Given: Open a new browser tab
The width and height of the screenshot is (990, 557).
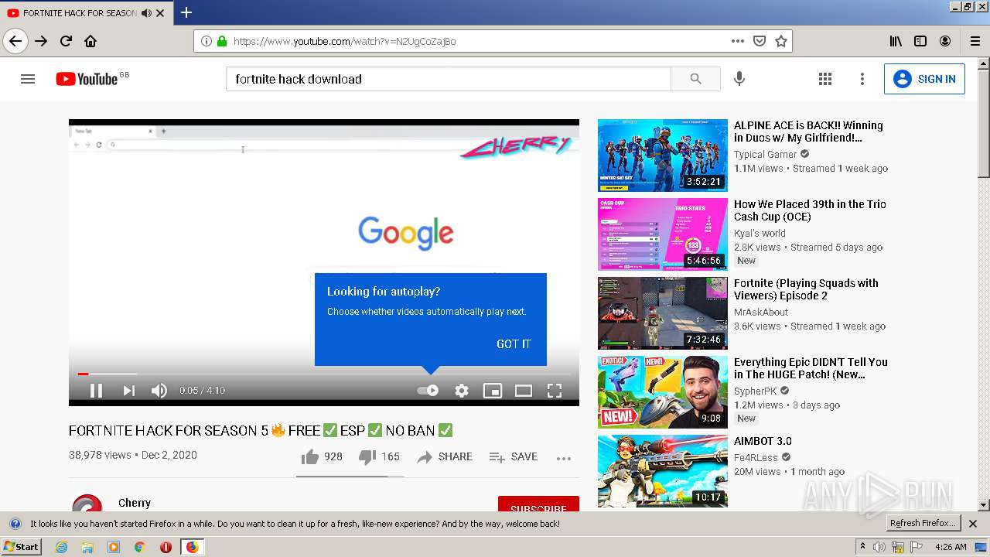Looking at the screenshot, I should [186, 12].
